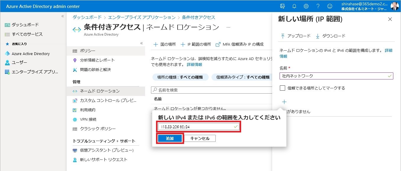Select ネームド ロケーション menu item

(x=106, y=91)
